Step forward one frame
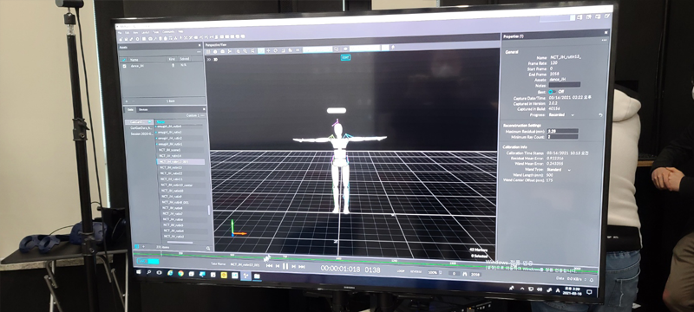Image resolution: width=694 pixels, height=312 pixels. coord(293,266)
